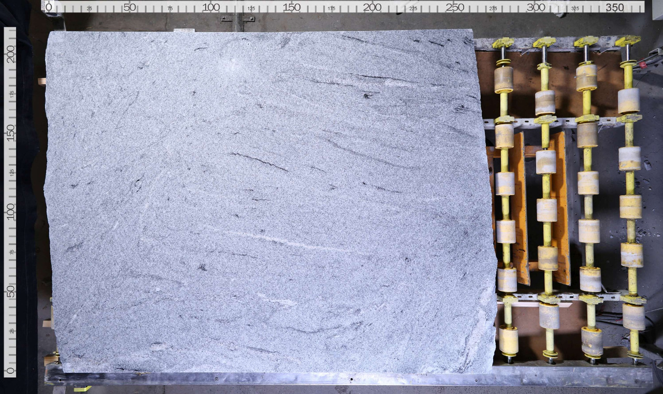The width and height of the screenshot is (663, 394).
Task: Click the 150 label on the horizontal ruler
Action: 292,7
